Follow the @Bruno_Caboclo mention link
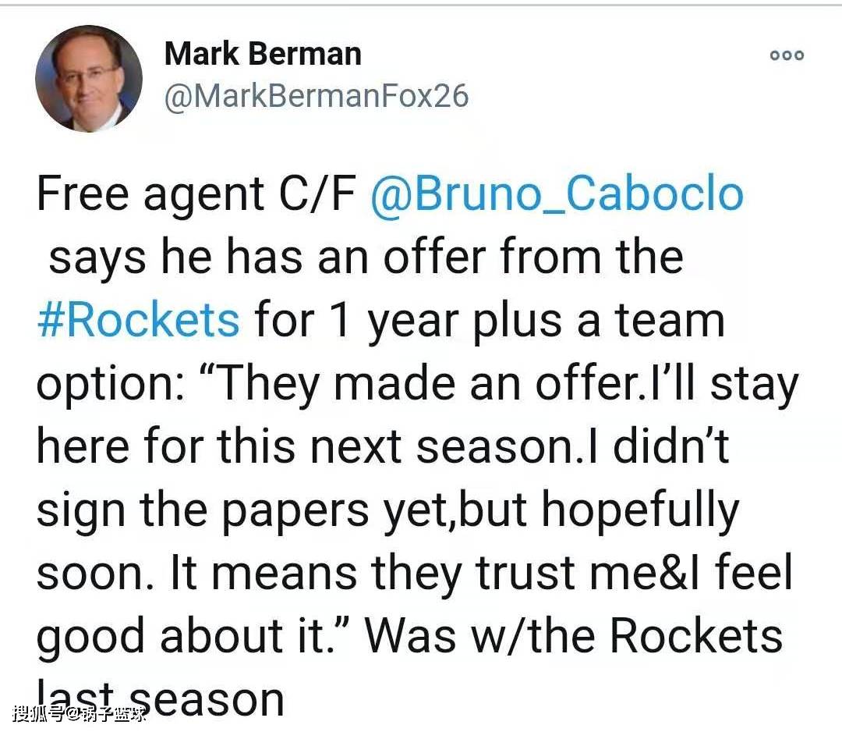This screenshot has height=732, width=842. [557, 194]
